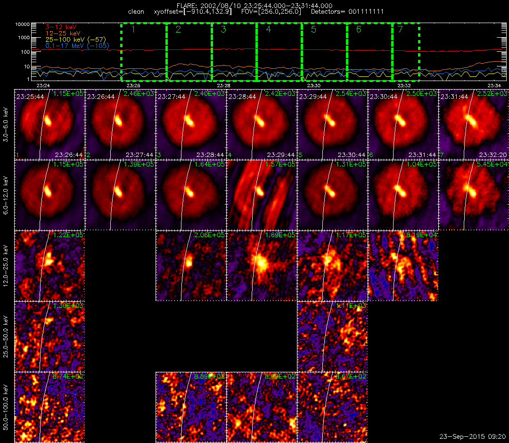Click interval number 2 in the light curve plot
Image resolution: width=509 pixels, height=443 pixels.
pyautogui.click(x=178, y=29)
